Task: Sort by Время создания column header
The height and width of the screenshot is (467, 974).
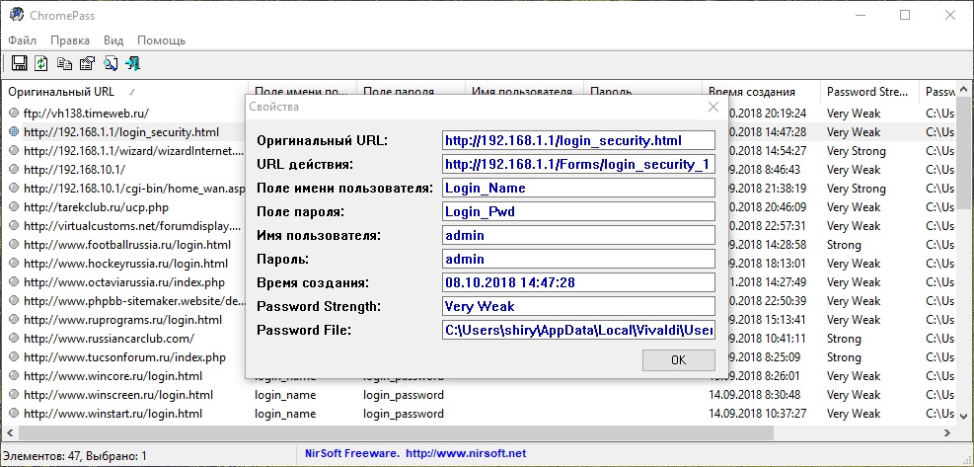Action: [x=761, y=92]
